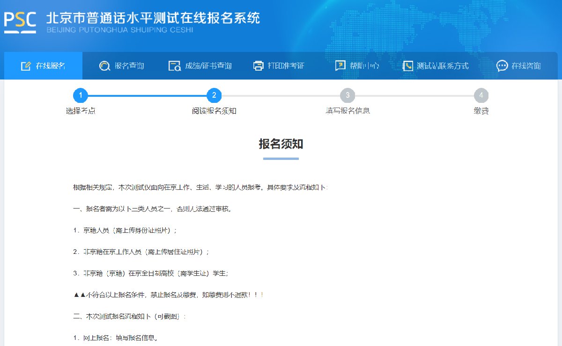The image size is (562, 346).
Task: Click the printer icon for 打印准考证
Action: (259, 66)
